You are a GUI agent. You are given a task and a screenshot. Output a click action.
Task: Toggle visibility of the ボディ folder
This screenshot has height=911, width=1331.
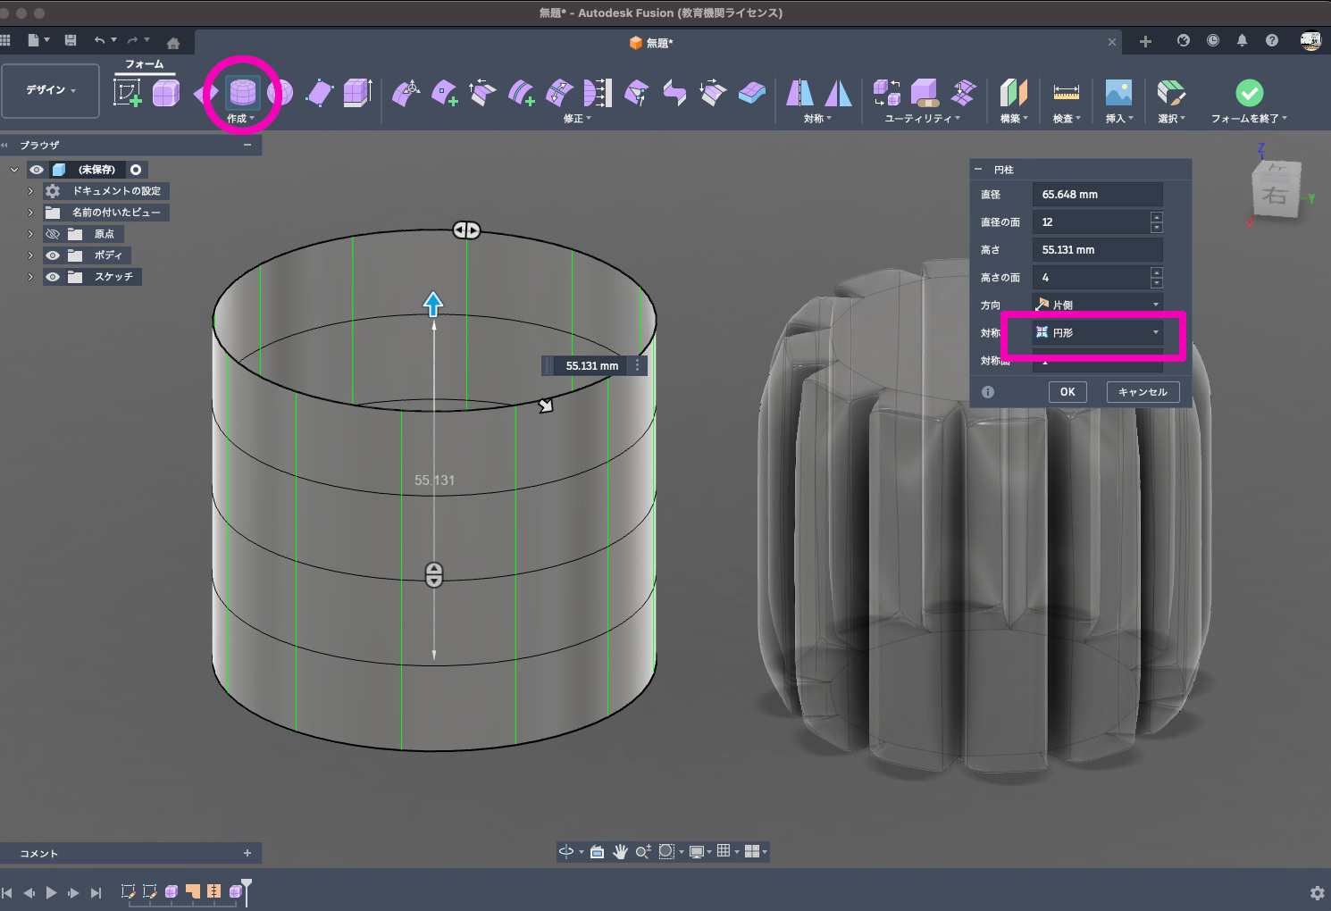click(x=53, y=255)
